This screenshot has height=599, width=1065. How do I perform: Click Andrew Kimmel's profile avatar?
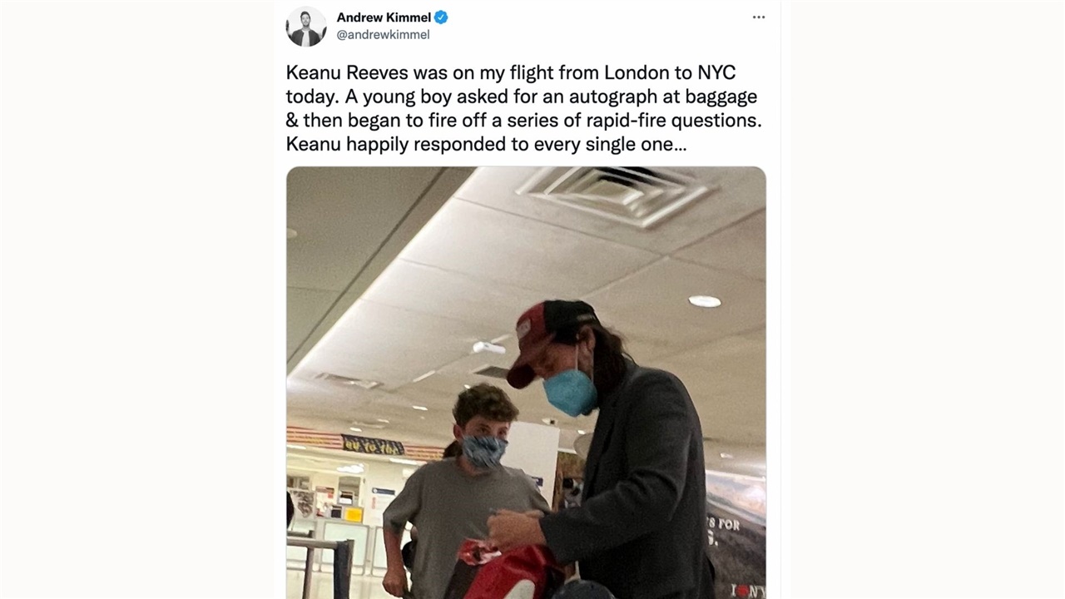point(306,26)
